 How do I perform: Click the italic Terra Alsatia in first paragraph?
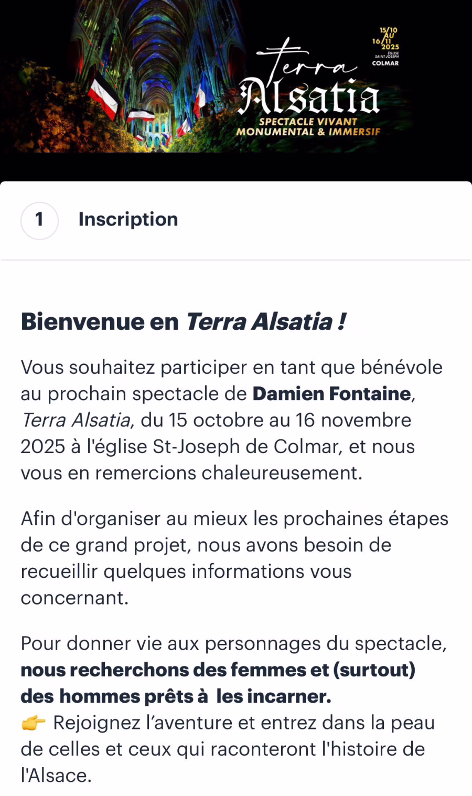(x=77, y=420)
